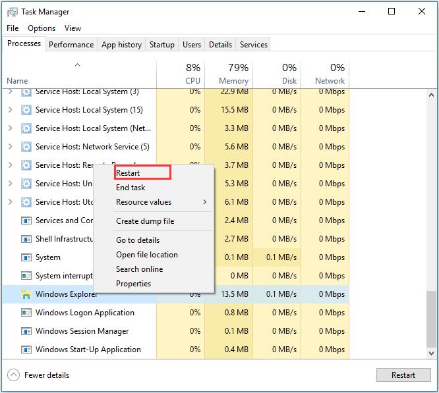
Task: Click the Shell Infrastructure Host icon
Action: pyautogui.click(x=26, y=239)
